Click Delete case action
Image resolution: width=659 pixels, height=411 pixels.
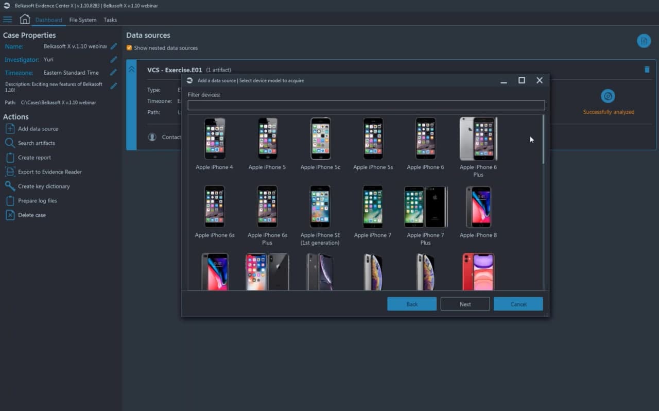click(32, 215)
